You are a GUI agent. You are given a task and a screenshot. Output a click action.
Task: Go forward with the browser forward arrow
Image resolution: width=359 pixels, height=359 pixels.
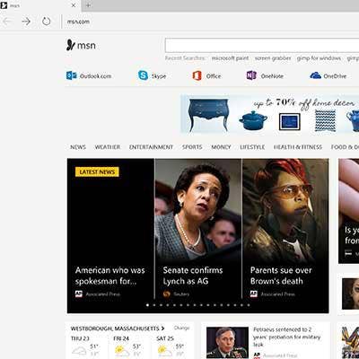tap(26, 22)
